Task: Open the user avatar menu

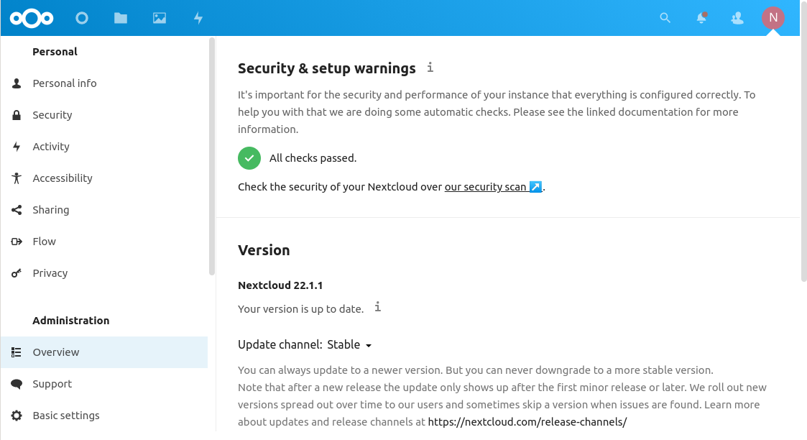Action: (773, 18)
